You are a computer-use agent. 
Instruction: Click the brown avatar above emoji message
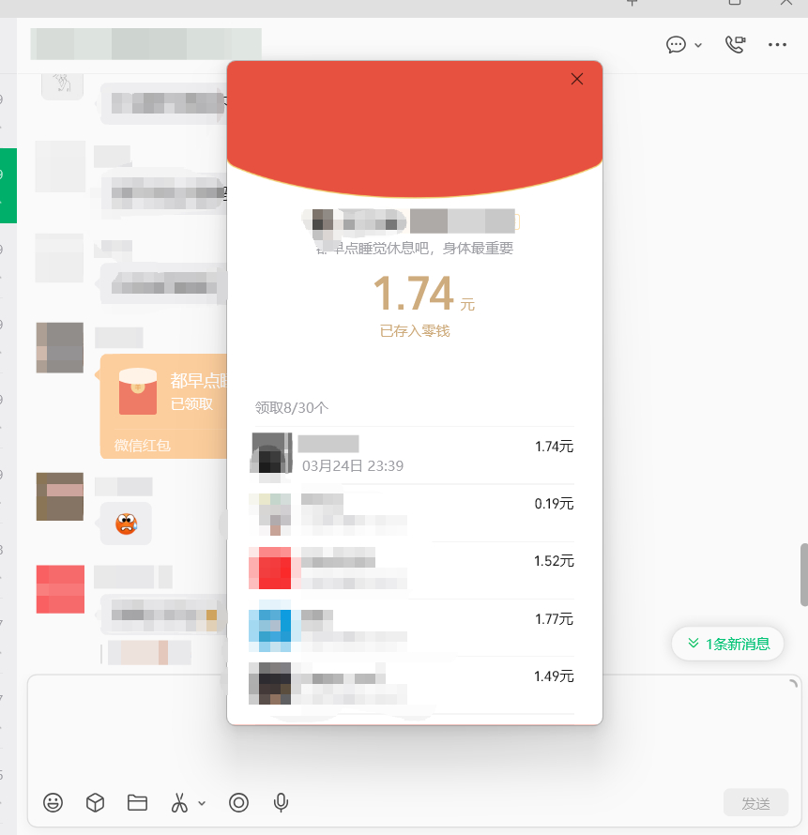coord(60,496)
